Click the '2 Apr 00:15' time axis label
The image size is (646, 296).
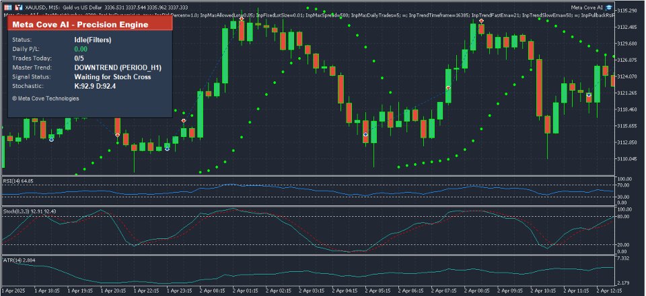pyautogui.click(x=212, y=290)
